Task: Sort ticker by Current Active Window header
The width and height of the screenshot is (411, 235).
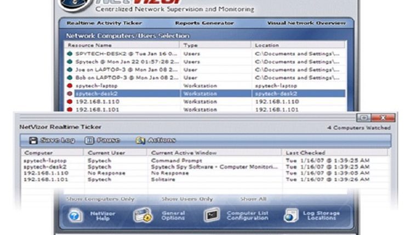Action: click(214, 152)
